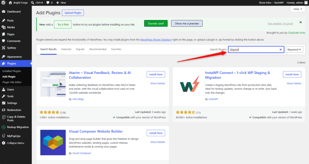309x164 pixels.
Task: Click the InstaWP logo thumbnail
Action: (x=189, y=84)
